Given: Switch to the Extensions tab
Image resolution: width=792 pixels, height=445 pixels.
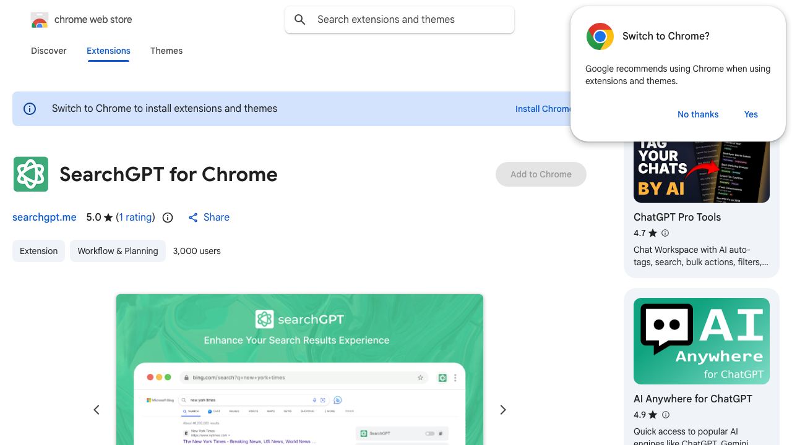Looking at the screenshot, I should coord(108,51).
